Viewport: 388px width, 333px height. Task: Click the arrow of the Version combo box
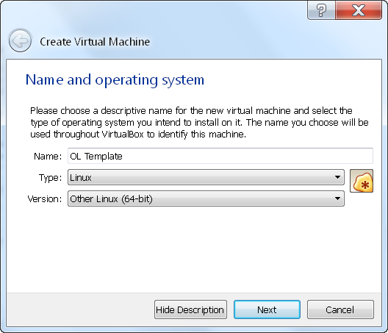(x=337, y=198)
